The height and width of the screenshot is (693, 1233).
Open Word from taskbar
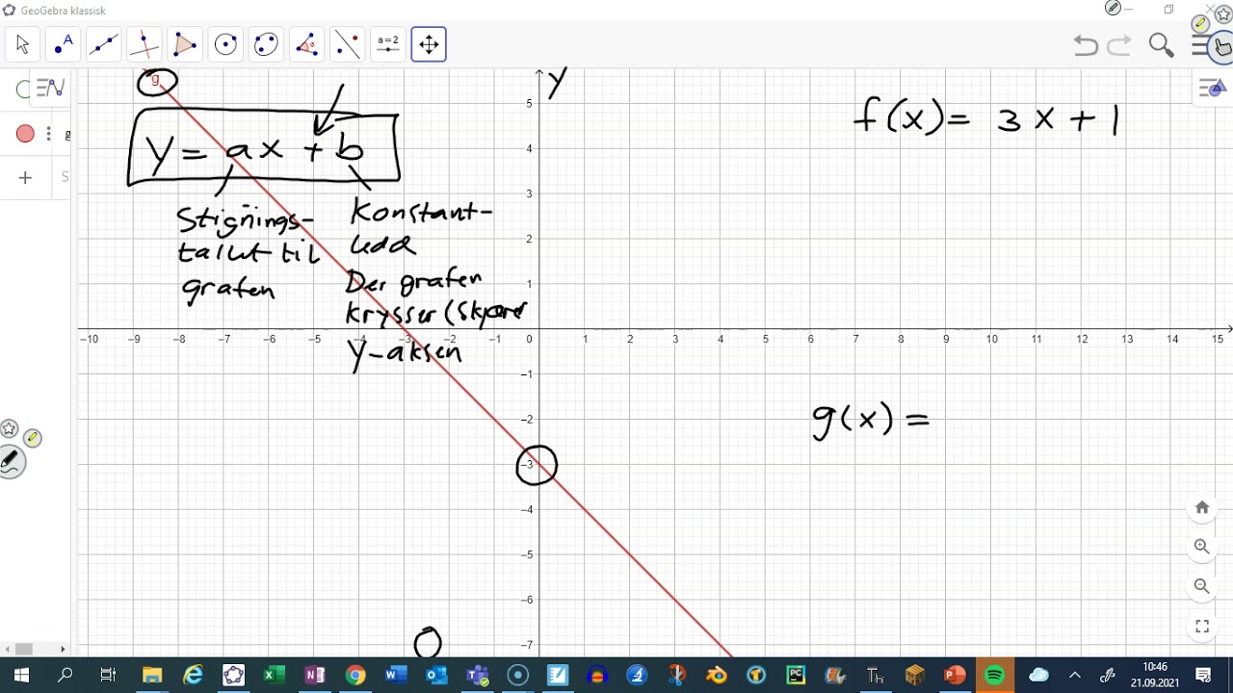(396, 675)
